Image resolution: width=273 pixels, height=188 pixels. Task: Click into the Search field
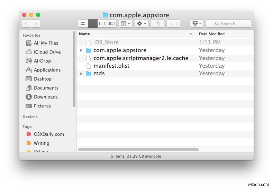click(228, 23)
